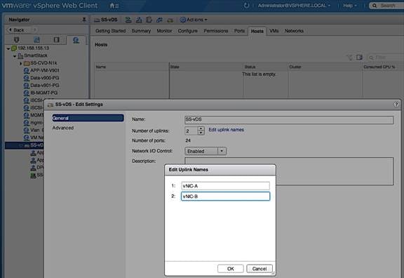The height and width of the screenshot is (278, 404).
Task: Increase the number of uplinks stepper
Action: click(201, 128)
